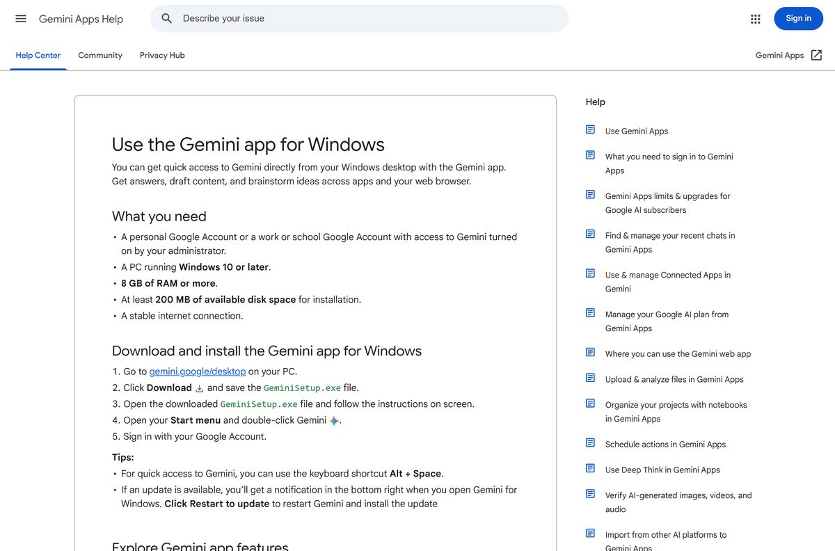Click the A stable internet connection bullet

tap(182, 316)
